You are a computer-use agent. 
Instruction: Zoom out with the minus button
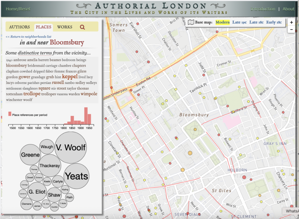(291, 30)
